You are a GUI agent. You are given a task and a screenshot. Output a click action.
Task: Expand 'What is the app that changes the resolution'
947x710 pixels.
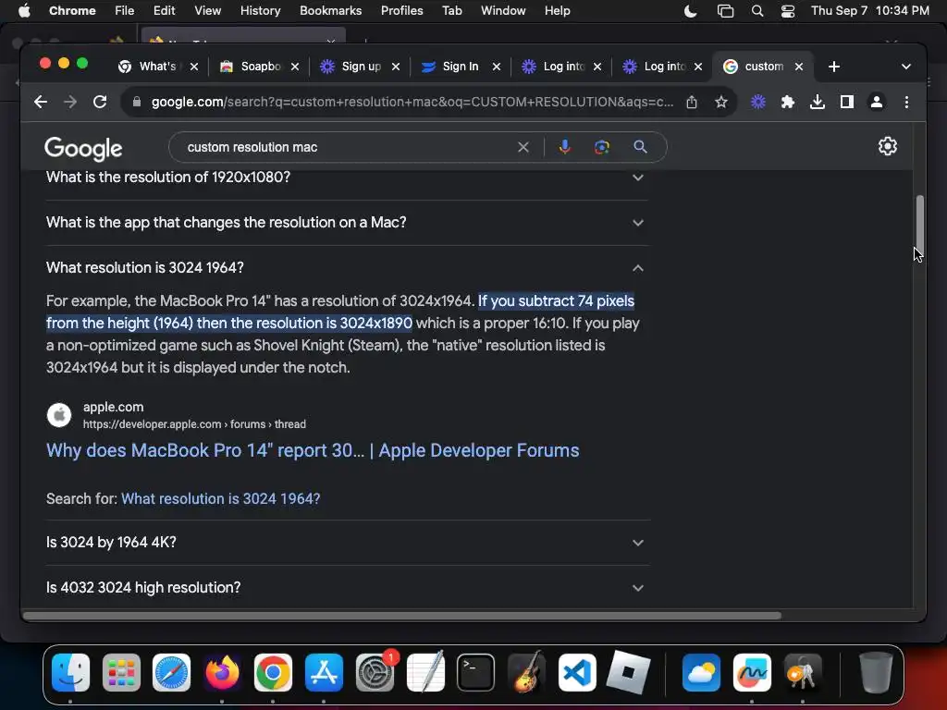pyautogui.click(x=347, y=222)
